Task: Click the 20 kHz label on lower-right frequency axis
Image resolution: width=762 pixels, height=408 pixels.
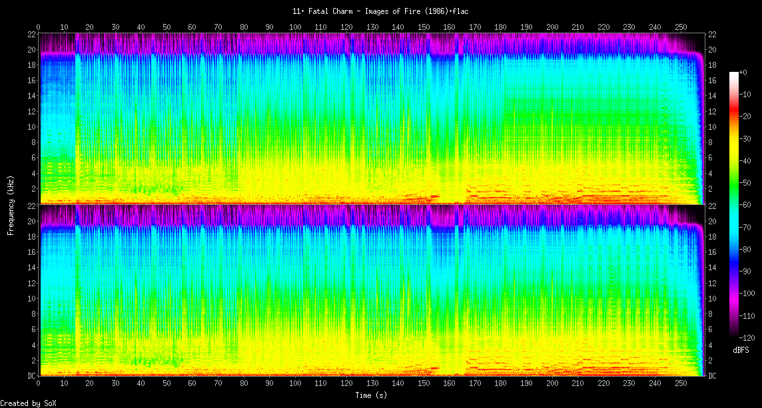Action: pos(712,222)
